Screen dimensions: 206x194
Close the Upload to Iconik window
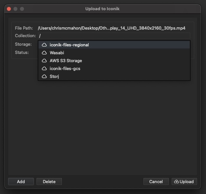[9, 9]
